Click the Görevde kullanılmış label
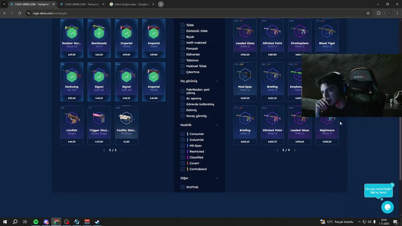Image resolution: width=402 pixels, height=226 pixels. click(200, 104)
